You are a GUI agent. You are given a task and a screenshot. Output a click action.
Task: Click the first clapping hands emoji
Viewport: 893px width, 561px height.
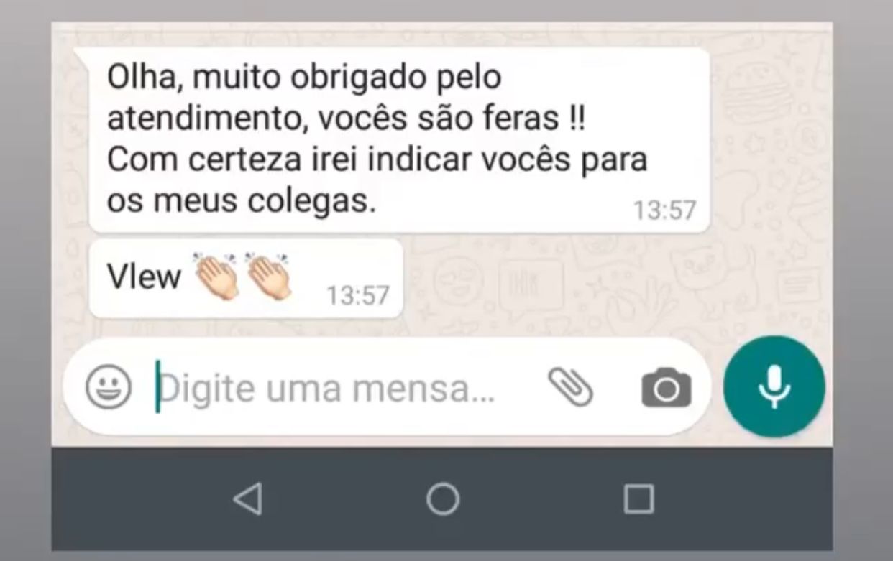click(218, 276)
